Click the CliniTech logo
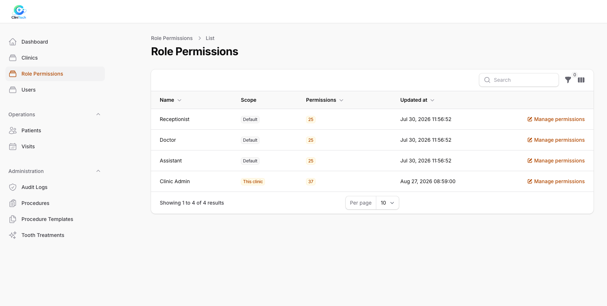This screenshot has height=306, width=607. (x=19, y=12)
